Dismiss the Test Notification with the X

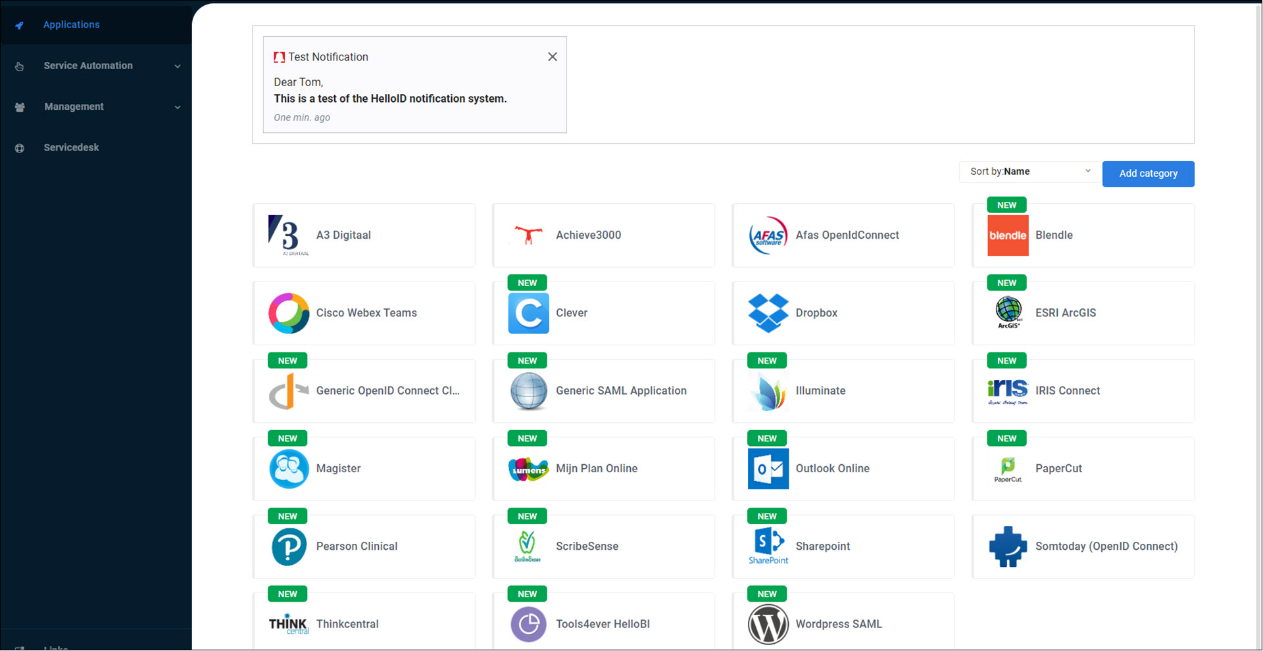click(x=553, y=57)
